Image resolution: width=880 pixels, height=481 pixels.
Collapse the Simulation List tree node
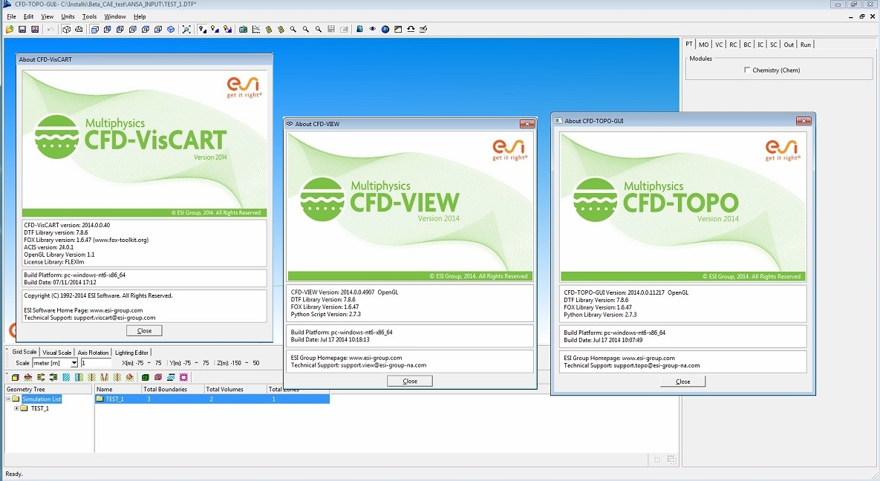(8, 399)
